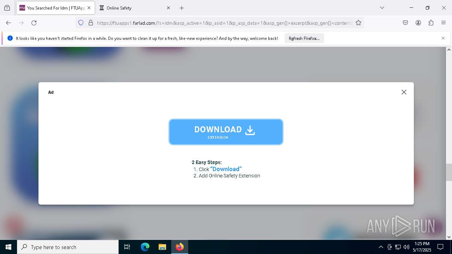Open the tracking protection shield icon
The height and width of the screenshot is (254, 452).
(81, 23)
